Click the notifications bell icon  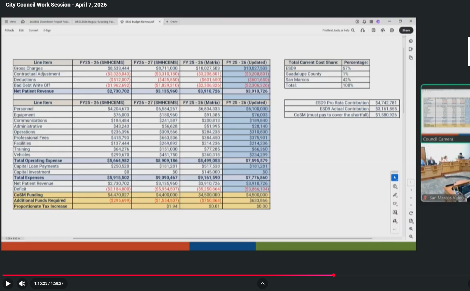(364, 22)
